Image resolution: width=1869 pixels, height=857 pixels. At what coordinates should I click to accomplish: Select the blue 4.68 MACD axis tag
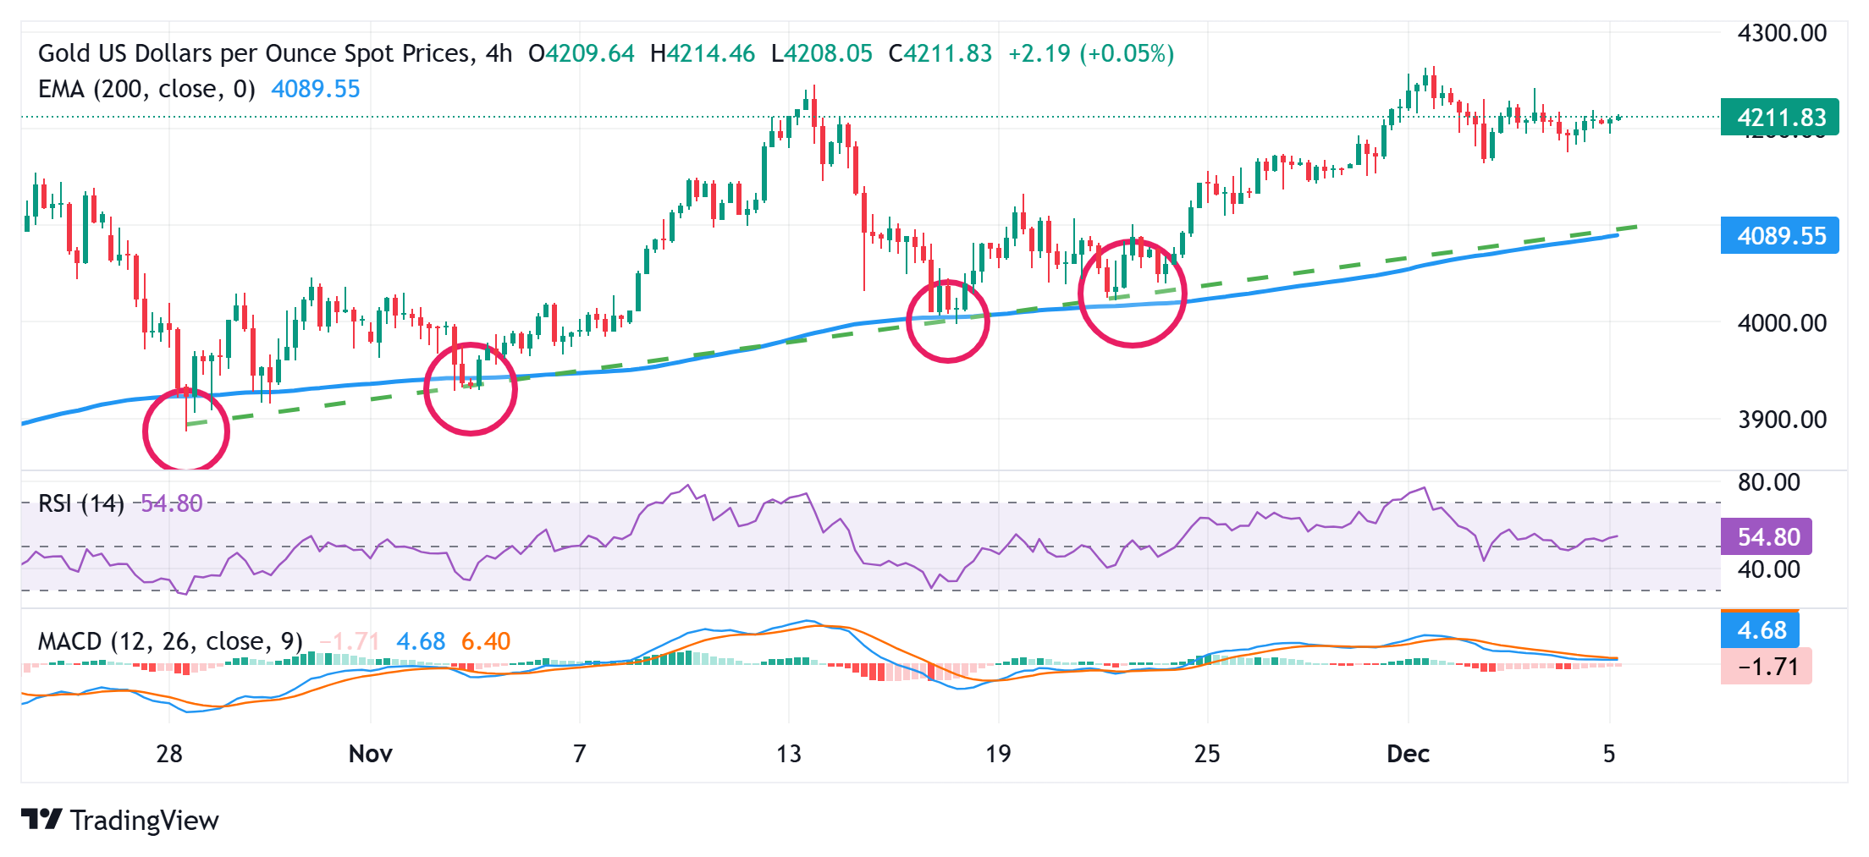point(1761,630)
